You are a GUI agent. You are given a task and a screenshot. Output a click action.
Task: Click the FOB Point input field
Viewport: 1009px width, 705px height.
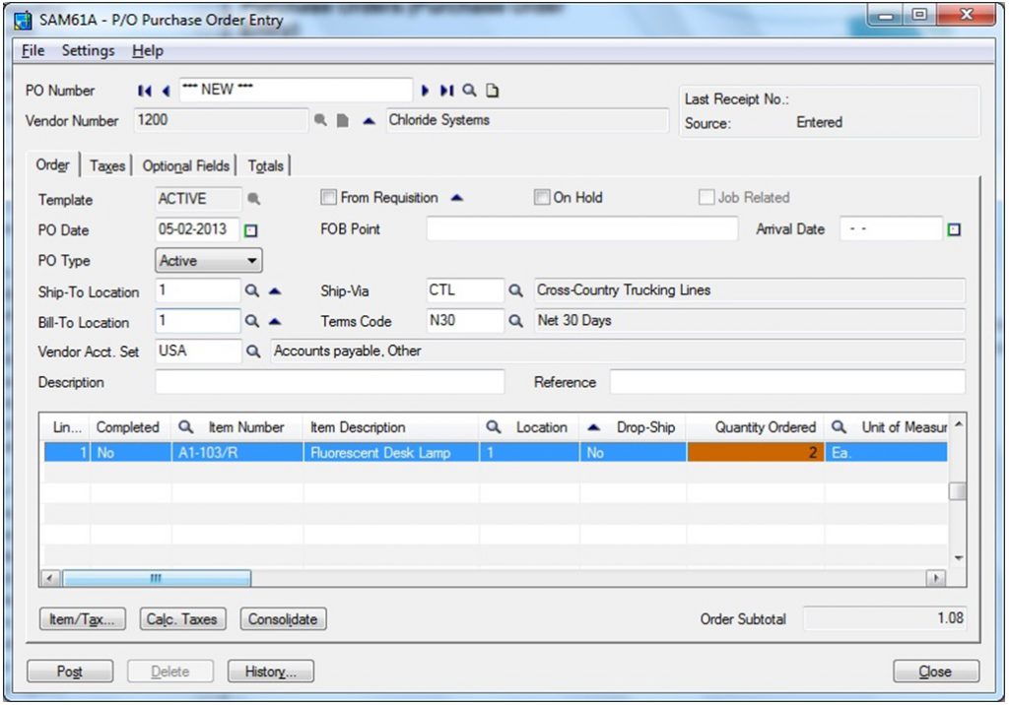[581, 229]
